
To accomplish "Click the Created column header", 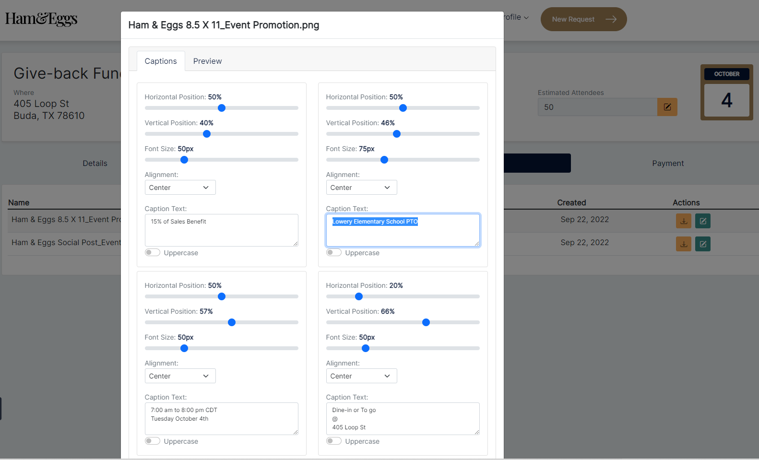I will click(571, 202).
